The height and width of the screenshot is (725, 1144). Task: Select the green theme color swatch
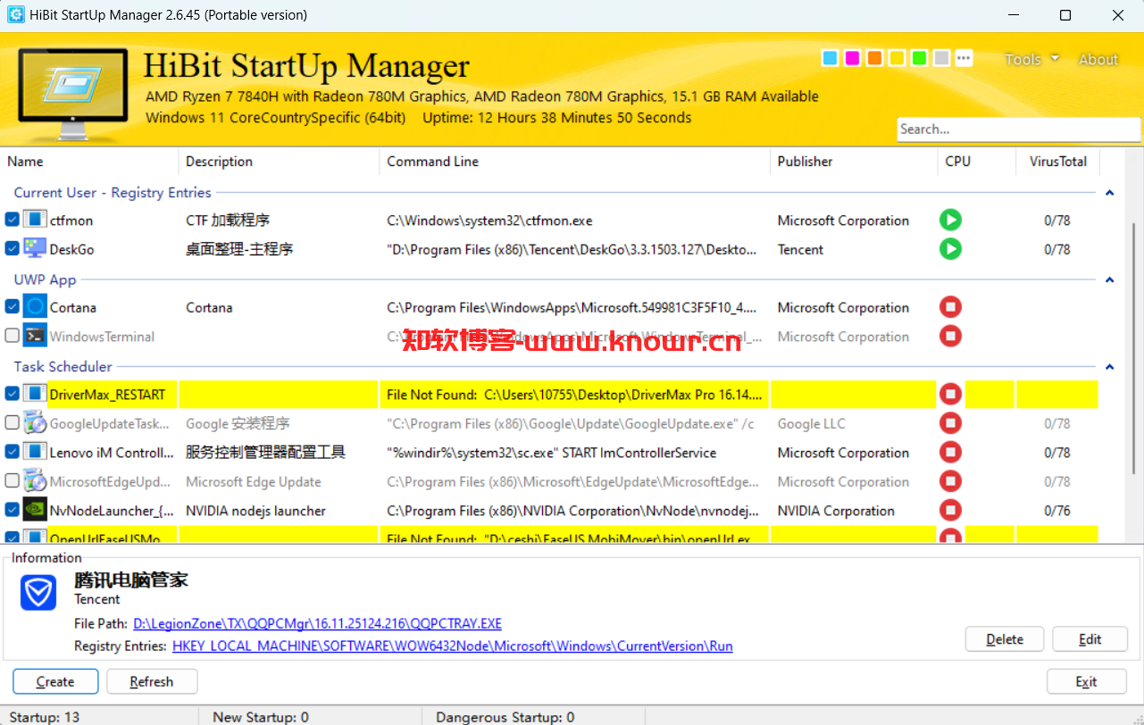(x=919, y=58)
